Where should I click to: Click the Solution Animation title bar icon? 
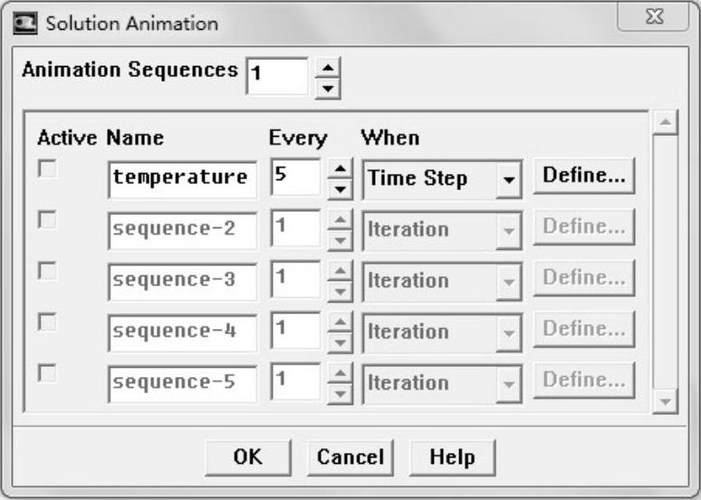tap(26, 23)
